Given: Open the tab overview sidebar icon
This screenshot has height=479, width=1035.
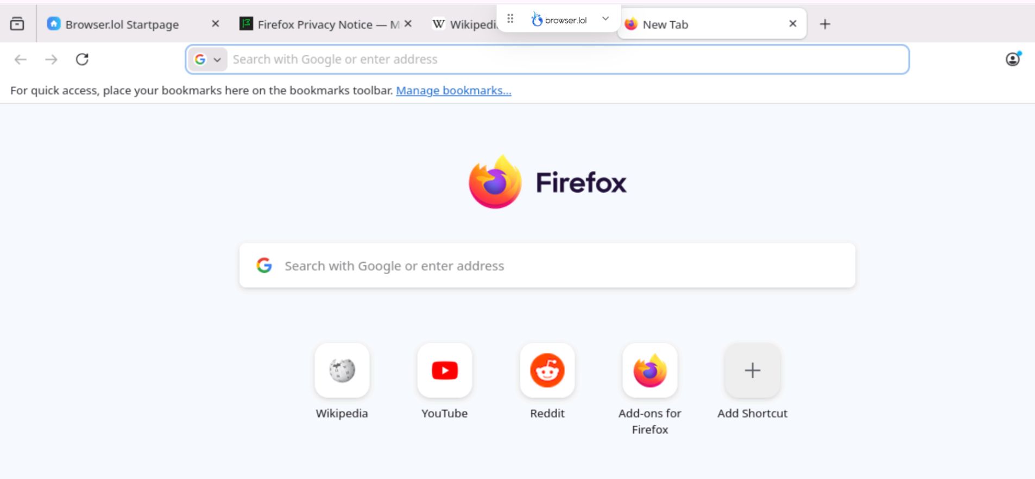Looking at the screenshot, I should (18, 23).
